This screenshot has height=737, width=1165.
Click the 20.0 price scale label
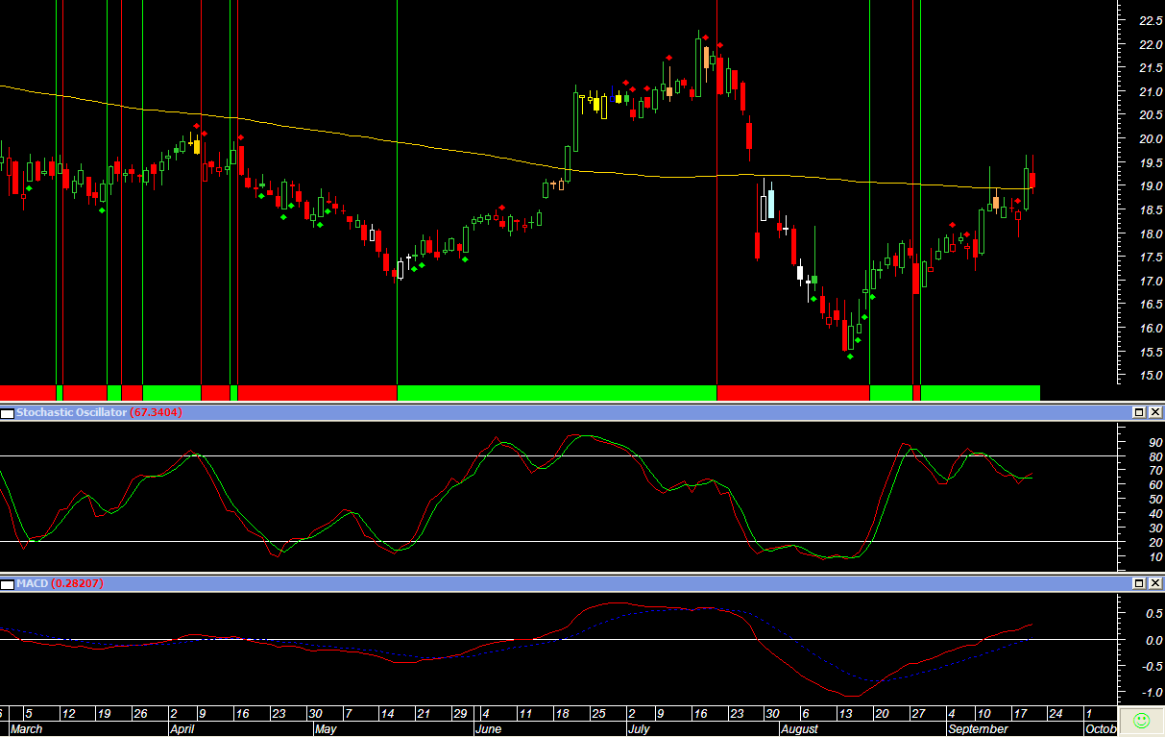(x=1151, y=139)
